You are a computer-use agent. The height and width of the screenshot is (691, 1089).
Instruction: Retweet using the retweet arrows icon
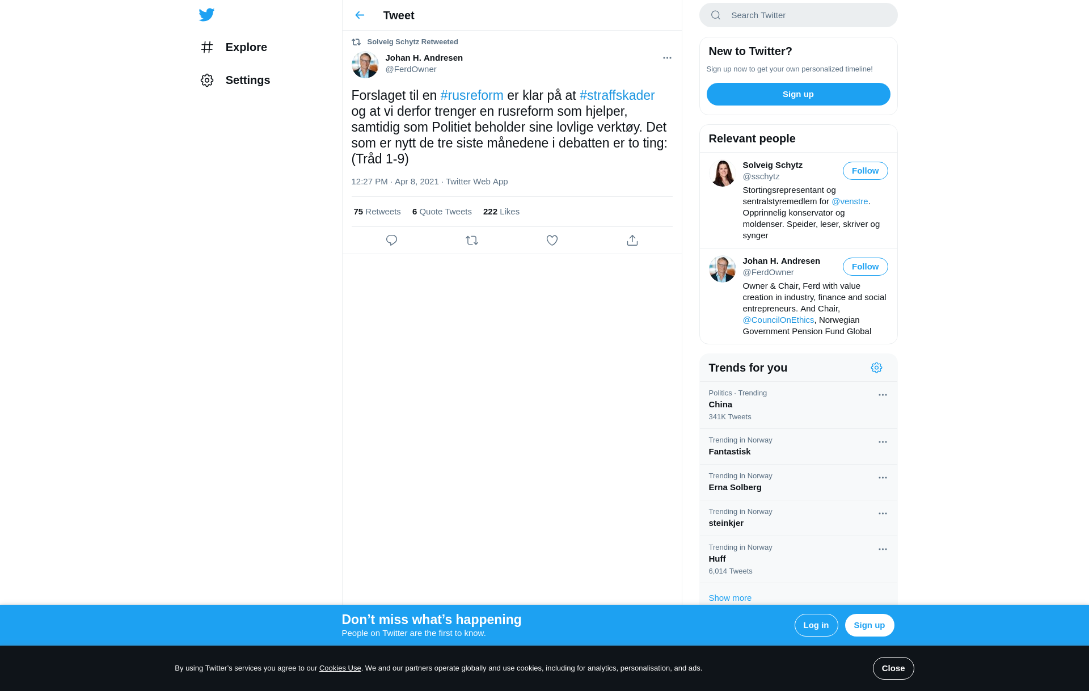point(472,241)
